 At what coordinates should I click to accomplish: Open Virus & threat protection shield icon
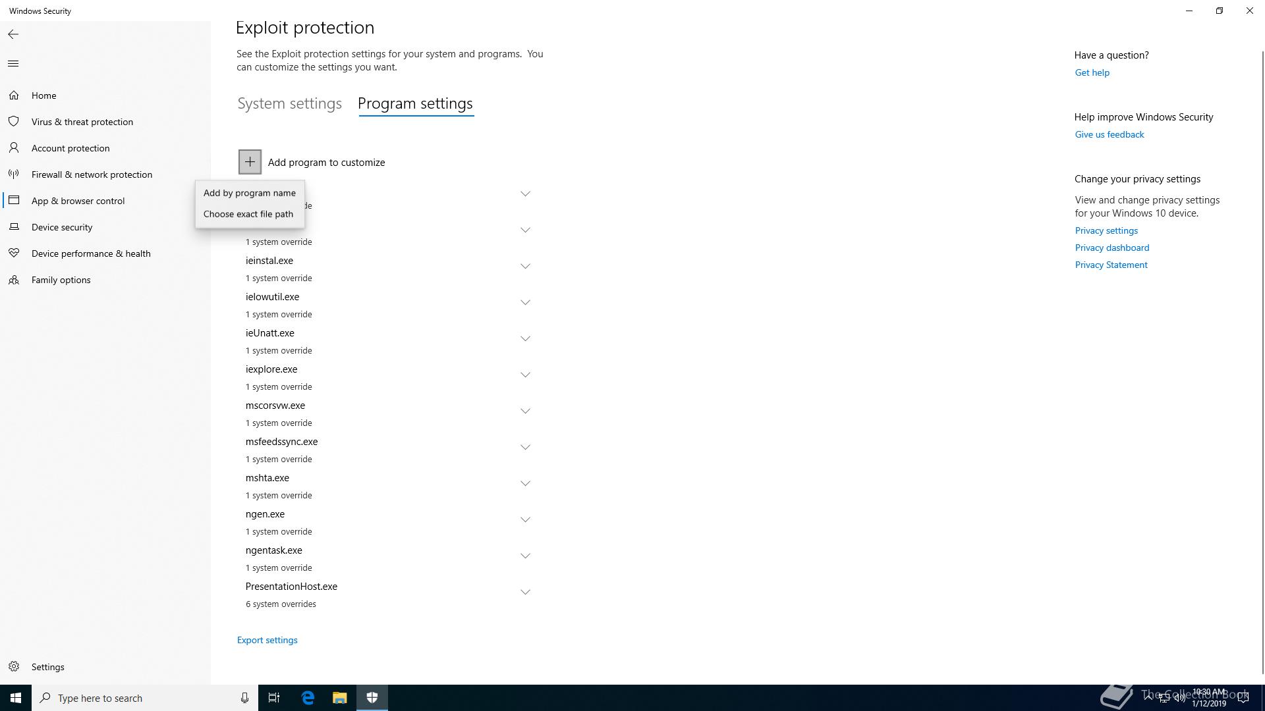(x=14, y=122)
